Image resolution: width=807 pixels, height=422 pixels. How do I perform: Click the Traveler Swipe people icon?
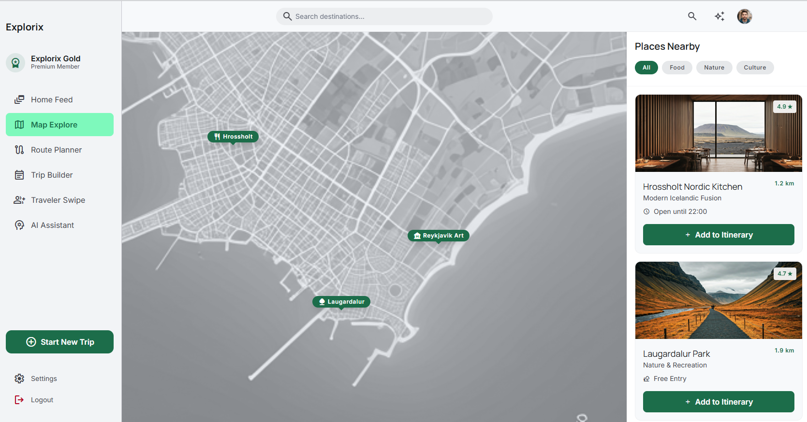pos(19,200)
